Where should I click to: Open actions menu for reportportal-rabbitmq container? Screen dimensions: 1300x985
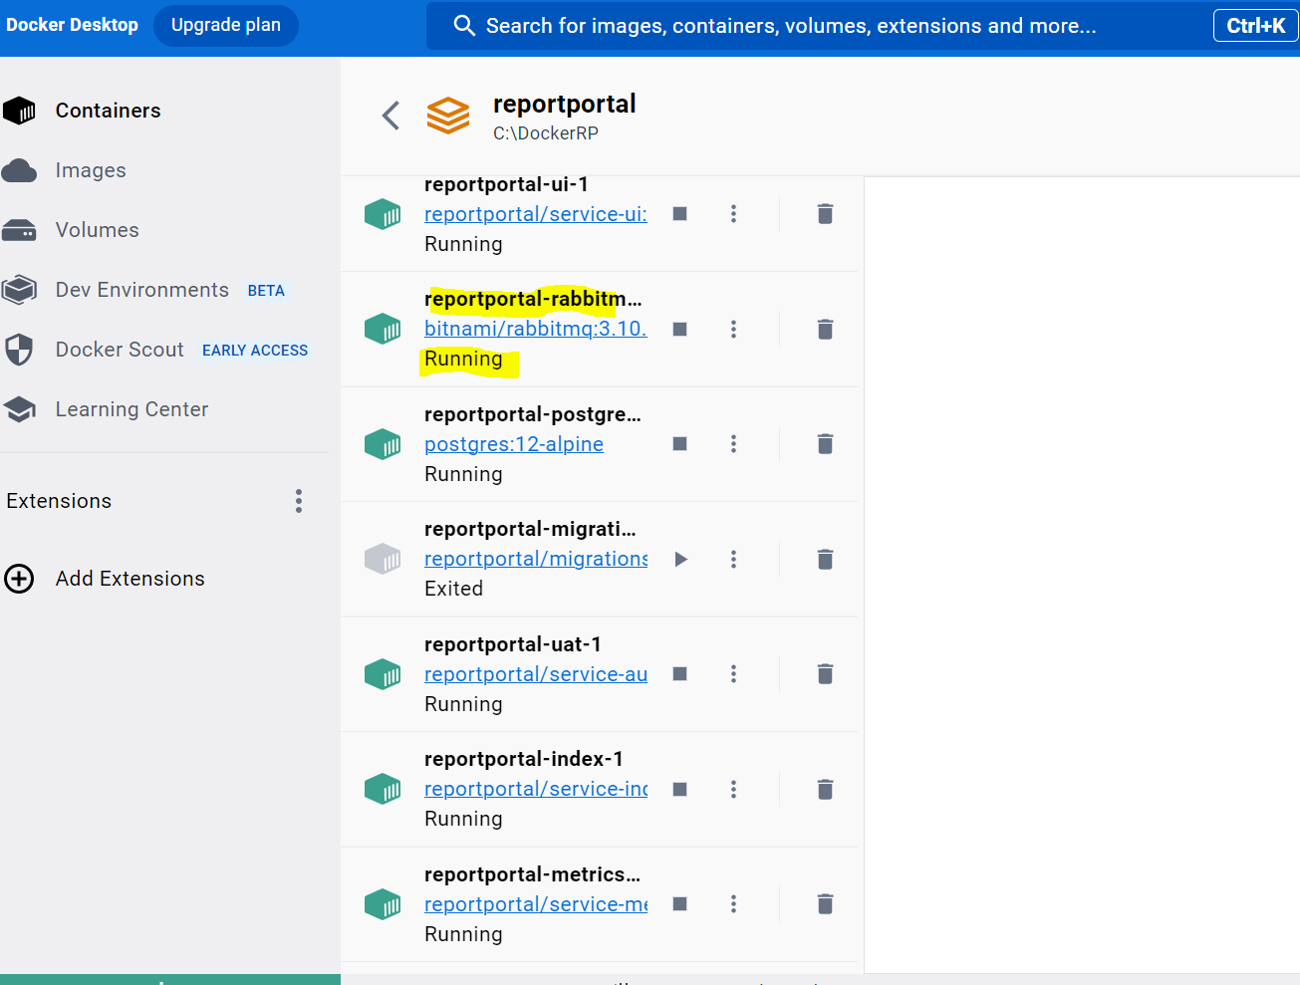pos(733,329)
